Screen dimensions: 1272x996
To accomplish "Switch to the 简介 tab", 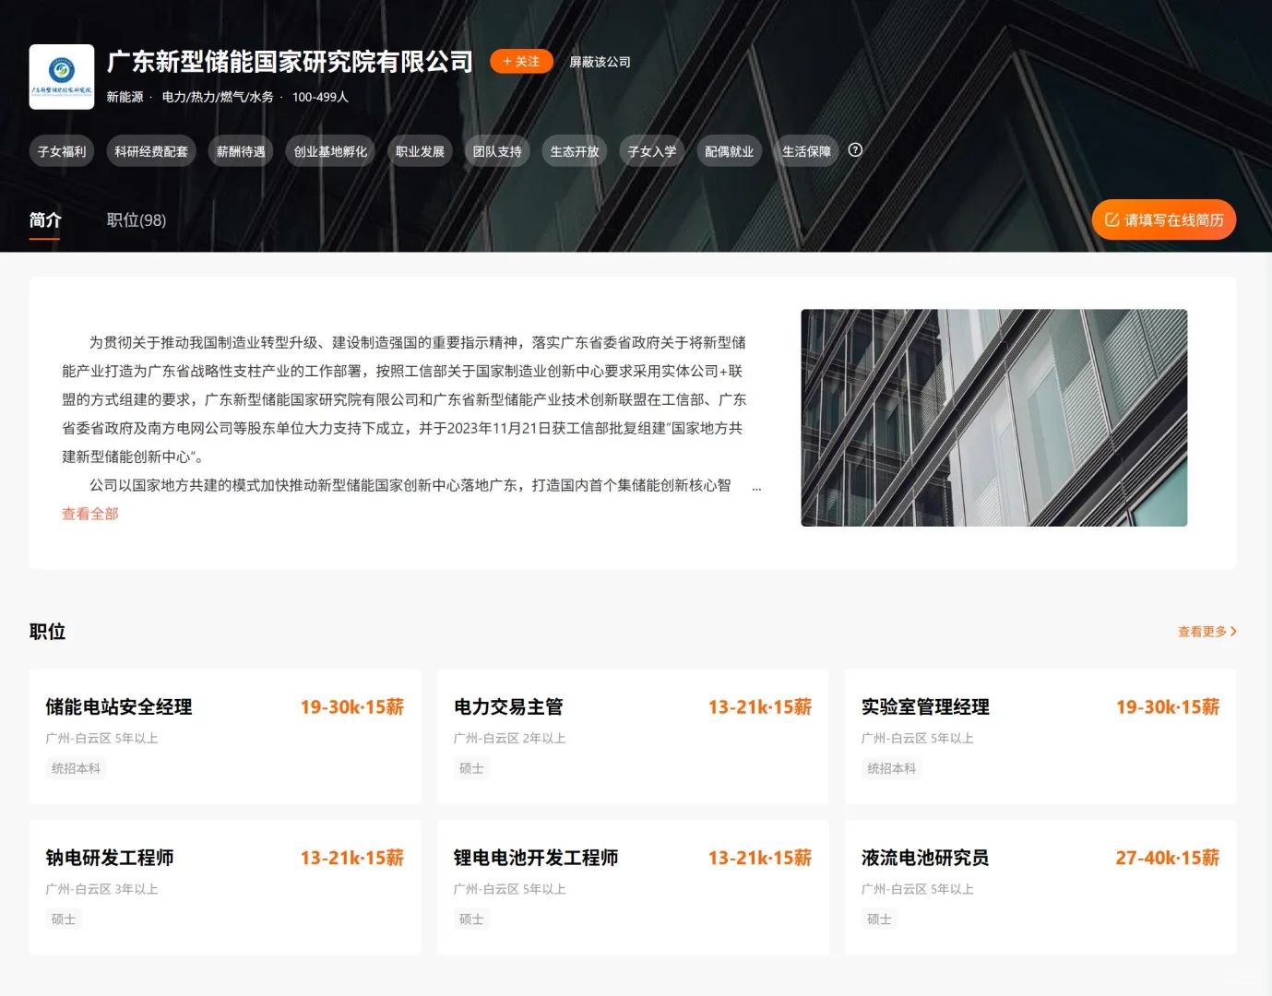I will click(x=45, y=220).
